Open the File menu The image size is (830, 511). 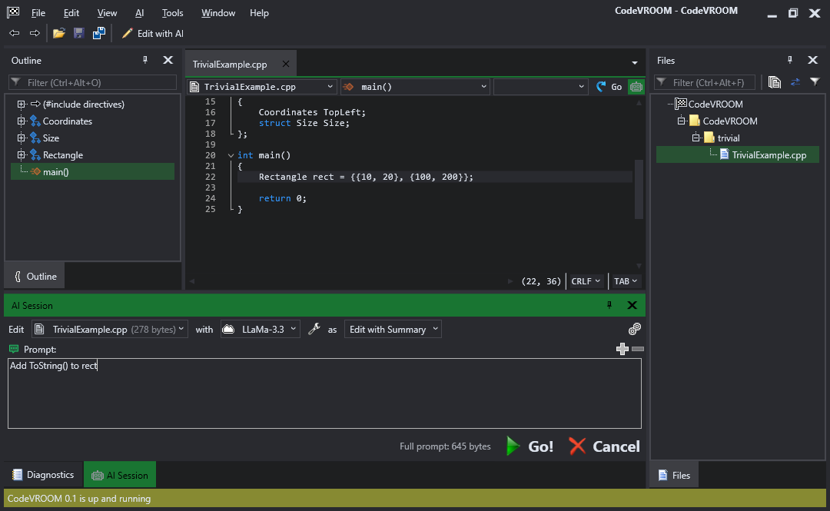(38, 13)
